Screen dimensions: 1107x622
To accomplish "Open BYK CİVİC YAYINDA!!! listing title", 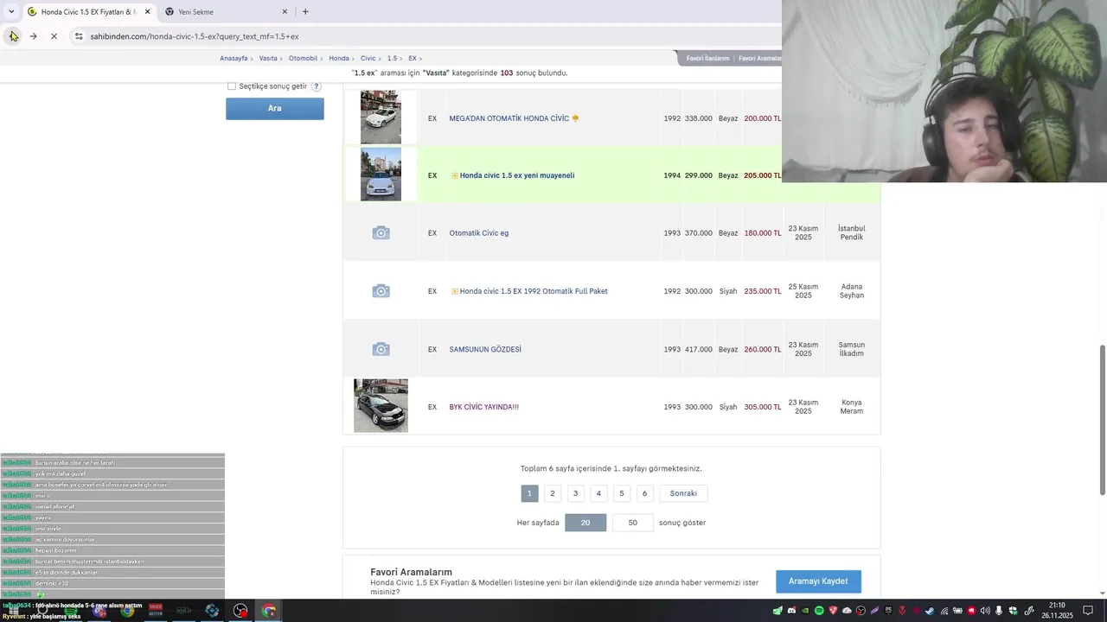I will (x=484, y=407).
